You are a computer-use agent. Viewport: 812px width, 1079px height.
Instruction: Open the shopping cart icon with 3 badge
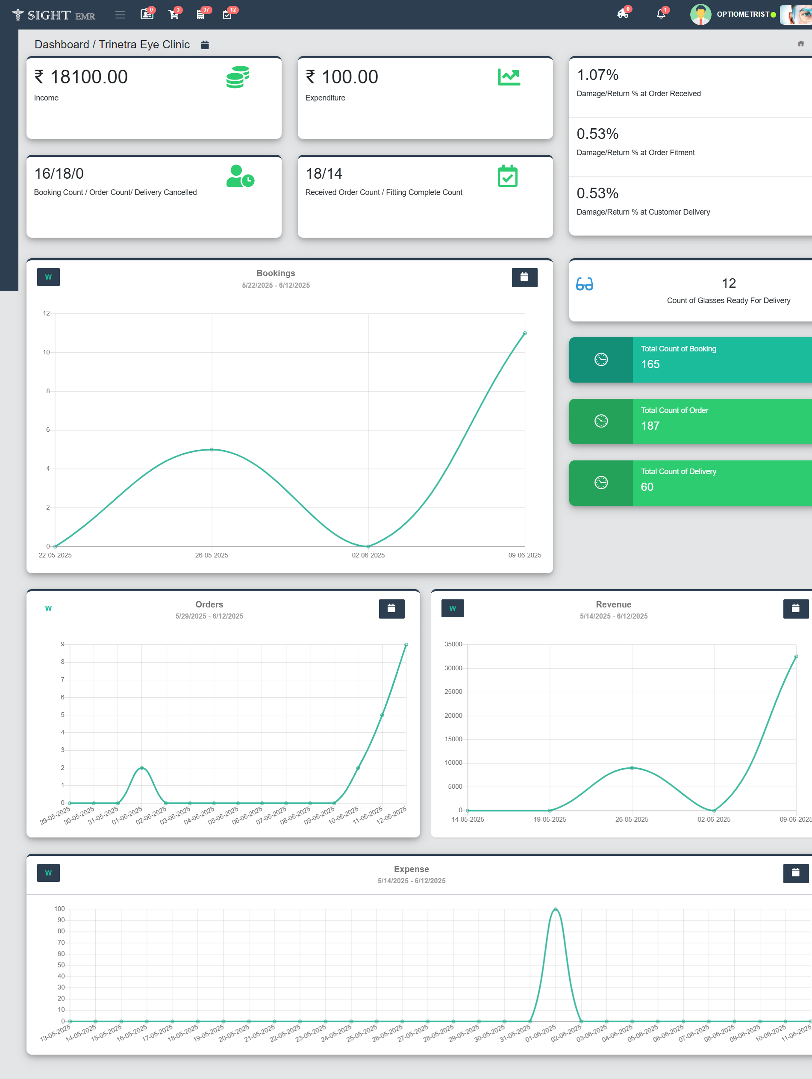pyautogui.click(x=173, y=14)
